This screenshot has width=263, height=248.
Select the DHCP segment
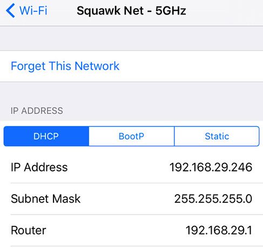click(46, 136)
